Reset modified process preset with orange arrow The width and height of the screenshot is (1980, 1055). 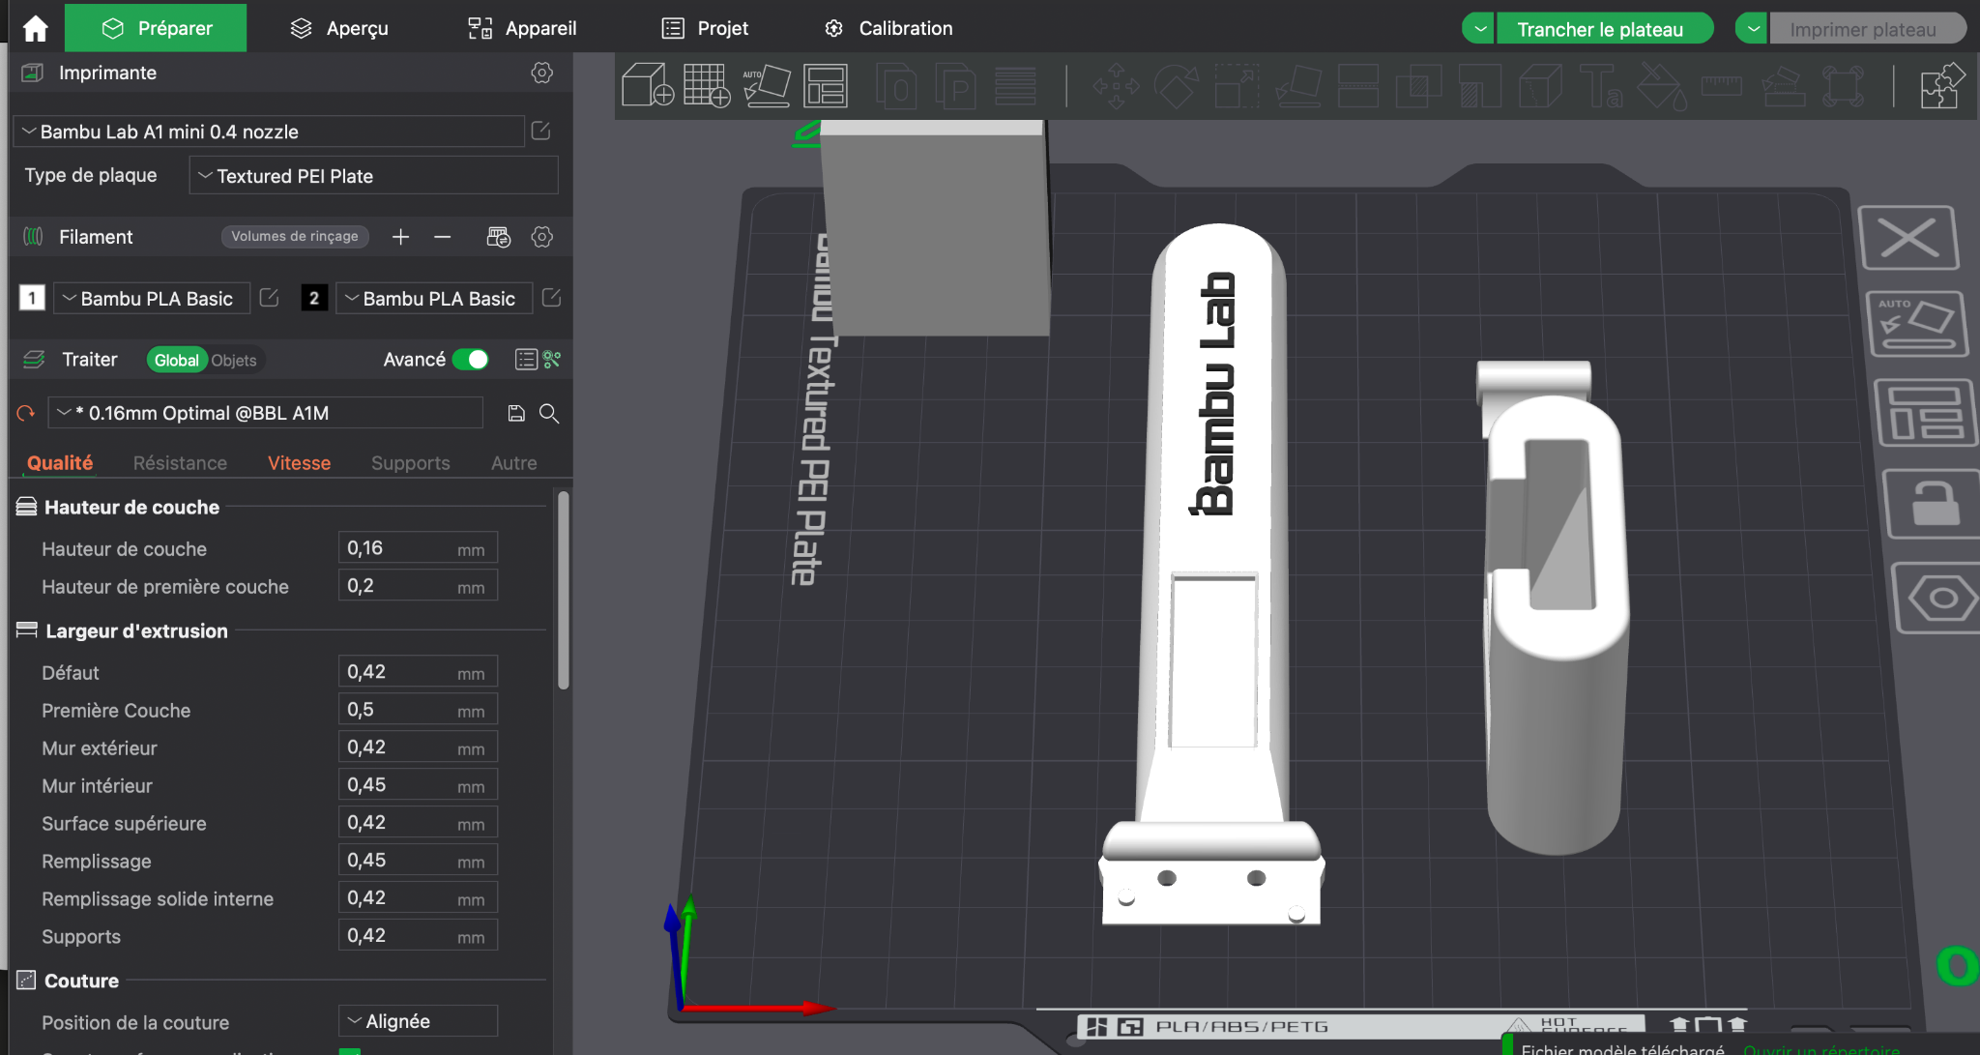pyautogui.click(x=26, y=414)
